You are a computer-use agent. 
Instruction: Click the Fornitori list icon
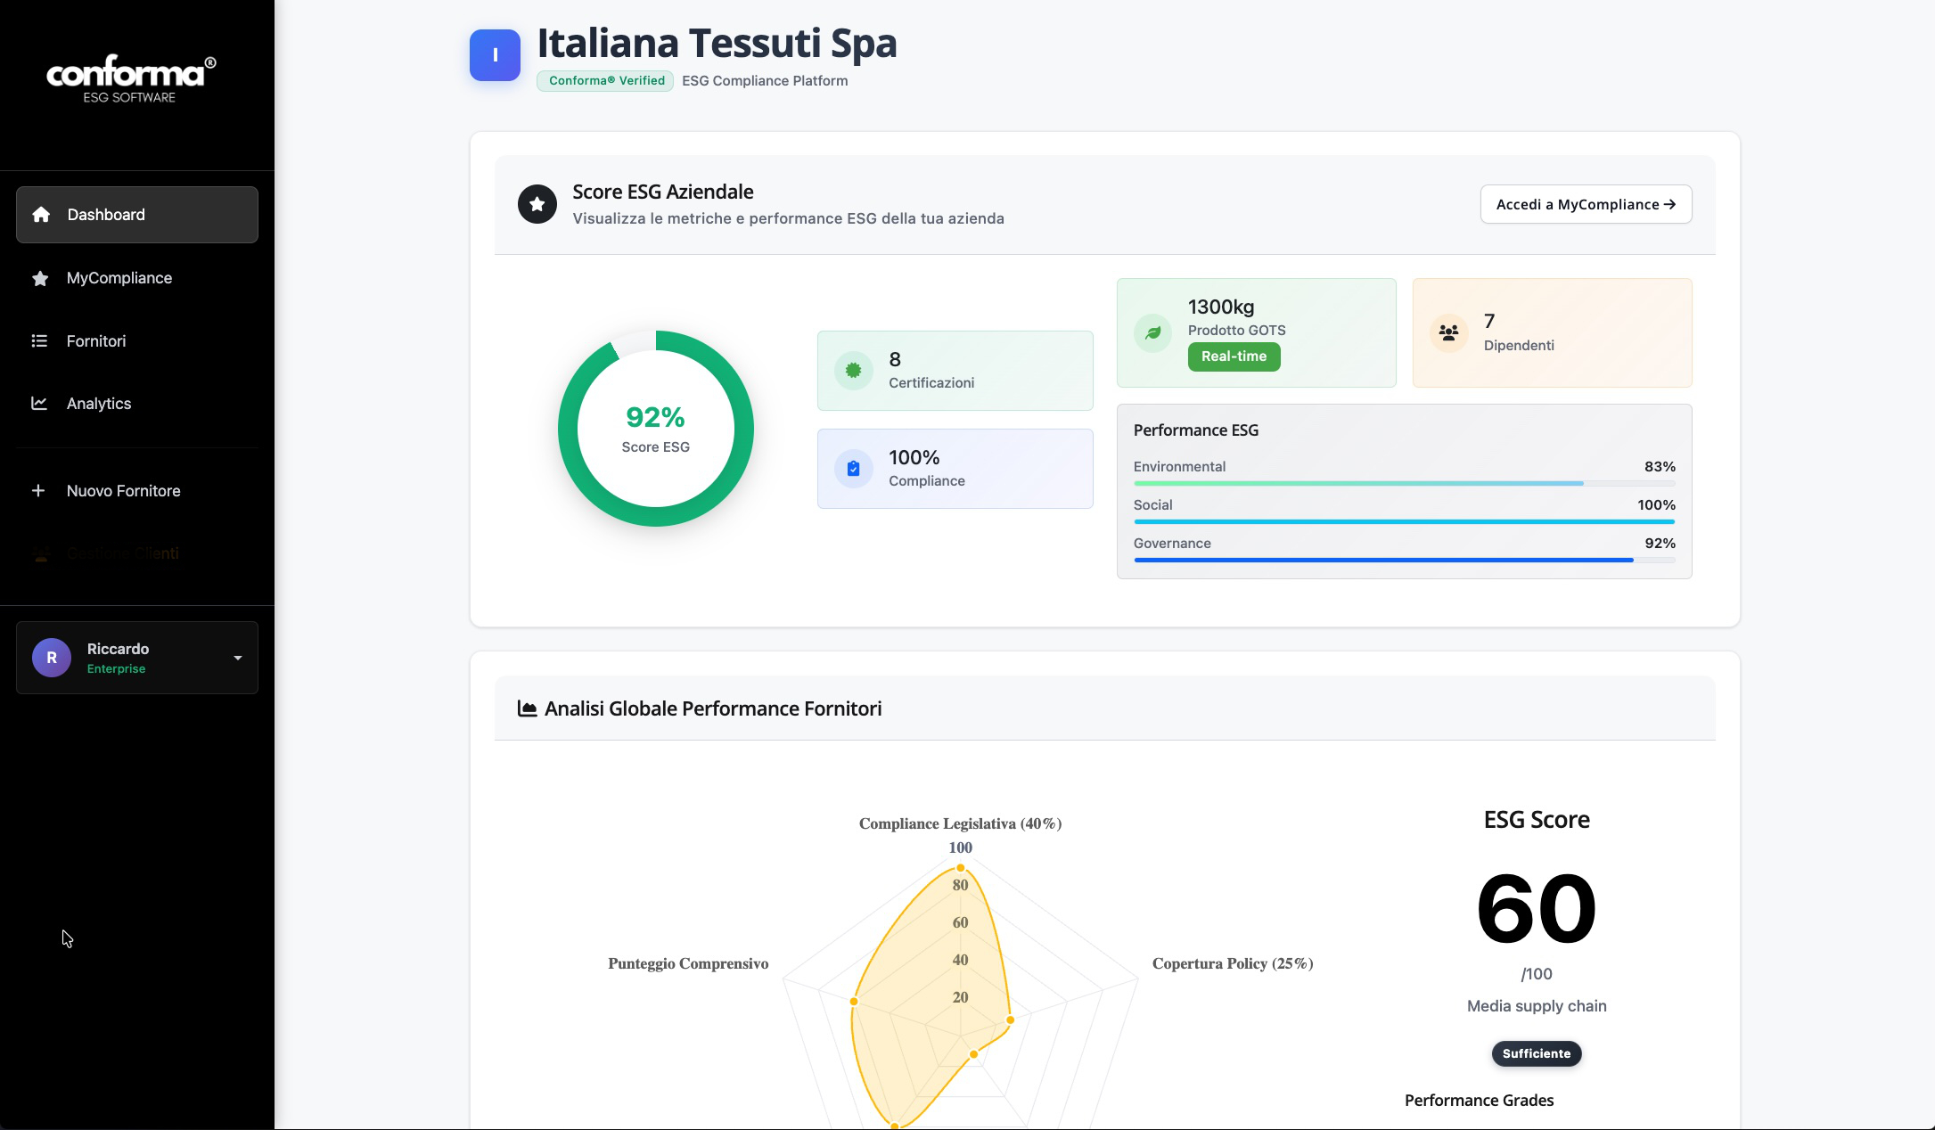pos(39,340)
